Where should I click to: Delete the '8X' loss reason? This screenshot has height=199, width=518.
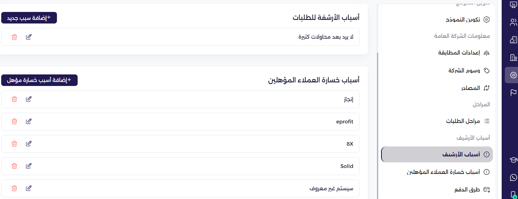14,144
